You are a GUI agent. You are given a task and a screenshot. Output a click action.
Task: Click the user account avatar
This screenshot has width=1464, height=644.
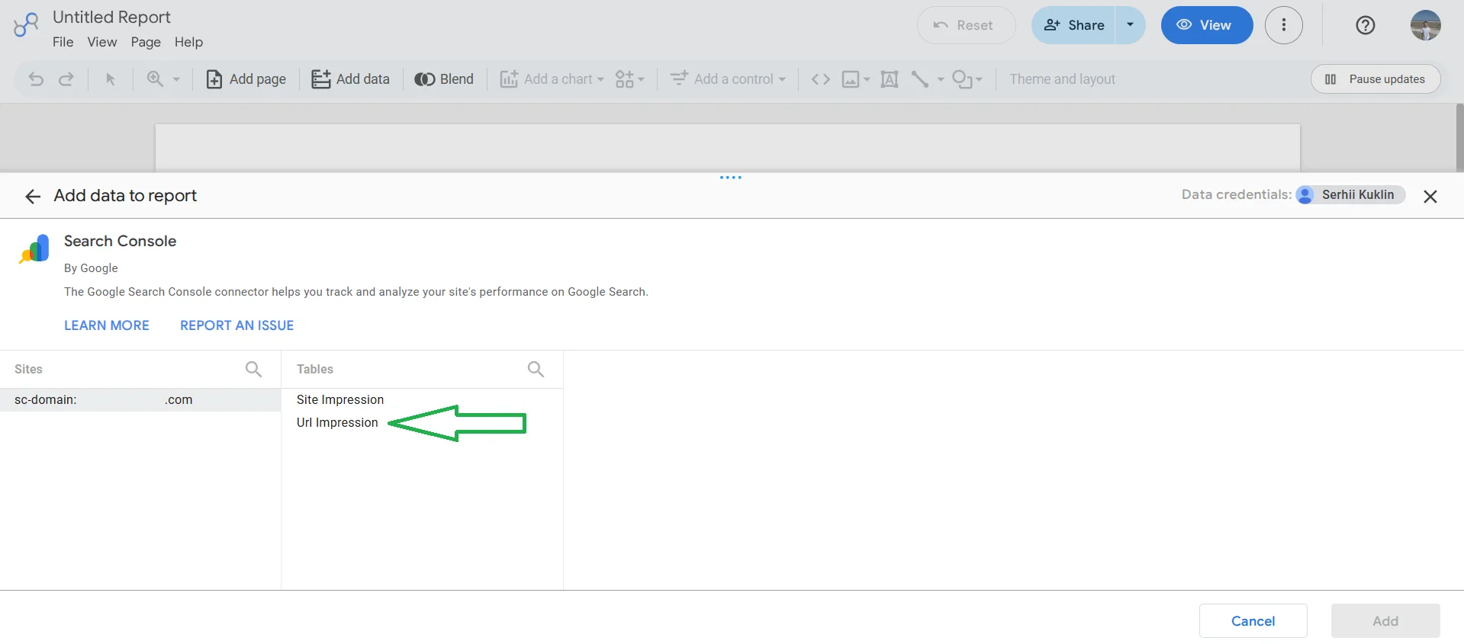tap(1426, 25)
